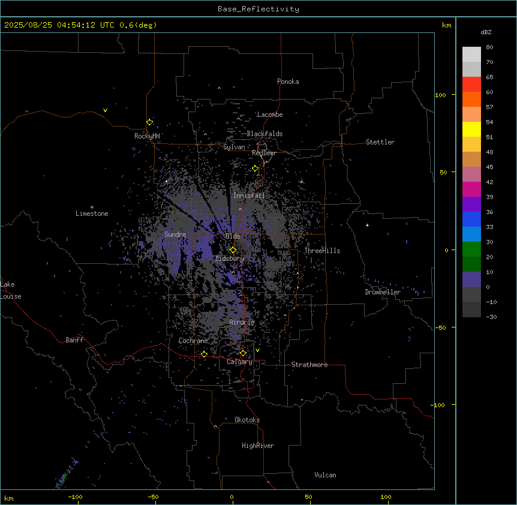This screenshot has width=517, height=505.
Task: Select the yellow diamond marker below Cochrane
Action: 204,354
